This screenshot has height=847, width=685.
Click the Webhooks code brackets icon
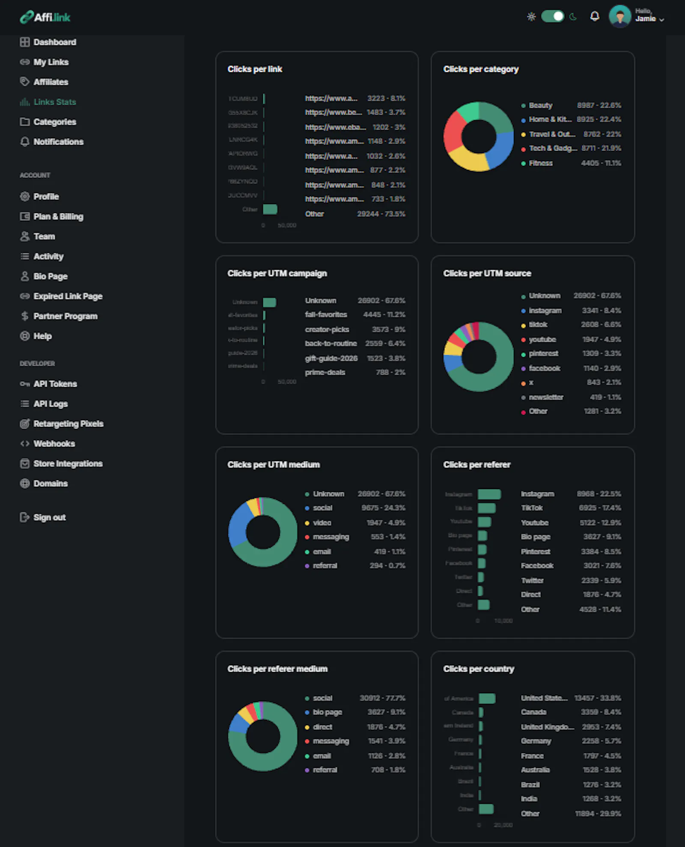point(25,444)
